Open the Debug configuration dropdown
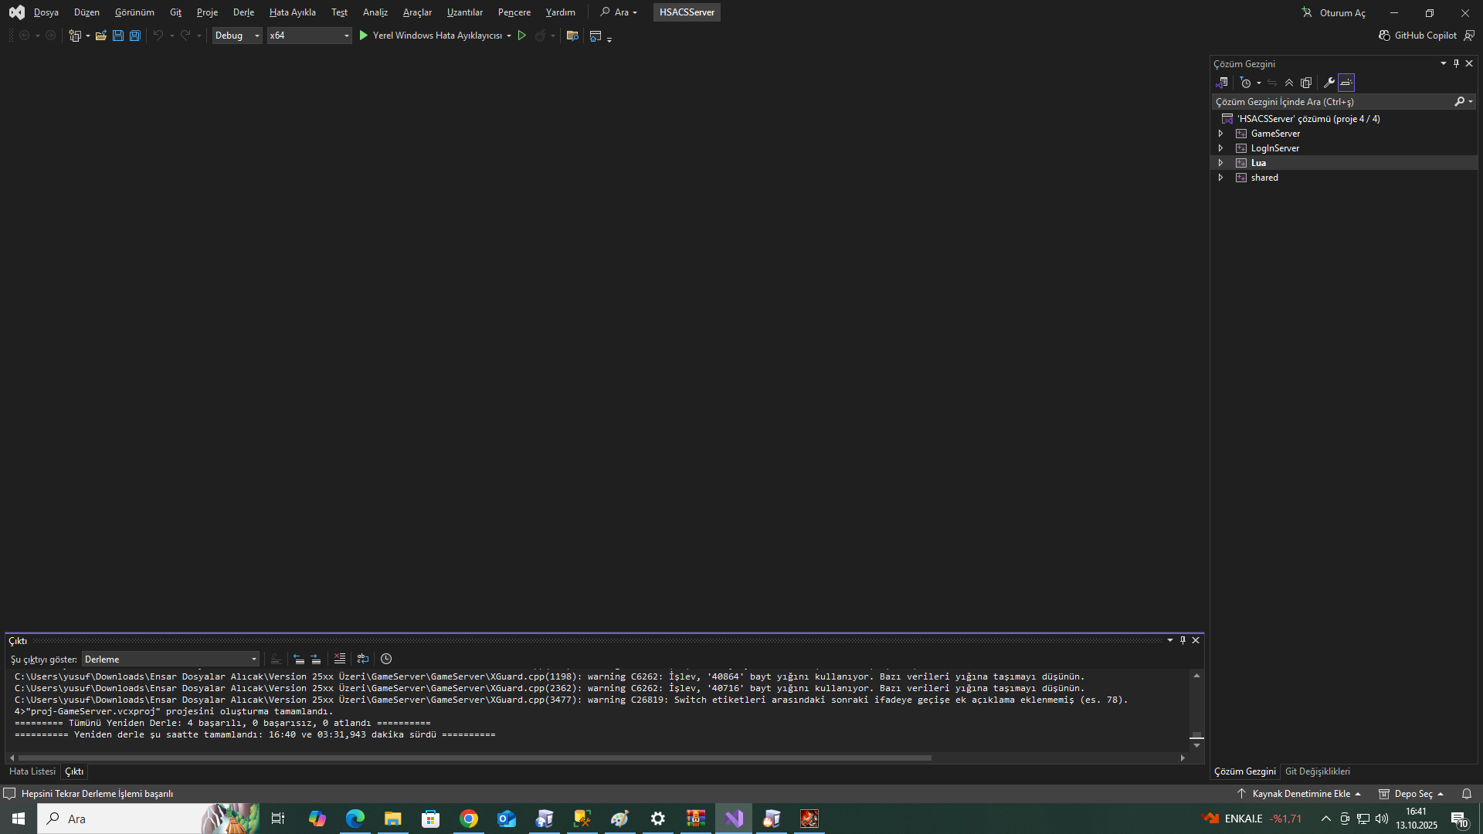The height and width of the screenshot is (834, 1483). tap(237, 36)
